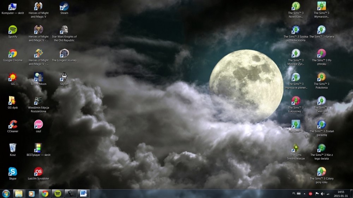Open the Windows Start menu orb

pyautogui.click(x=6, y=193)
